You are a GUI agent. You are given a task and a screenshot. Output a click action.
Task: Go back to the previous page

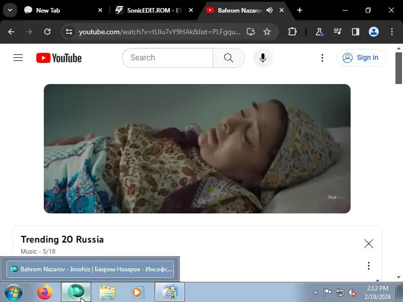coord(11,32)
